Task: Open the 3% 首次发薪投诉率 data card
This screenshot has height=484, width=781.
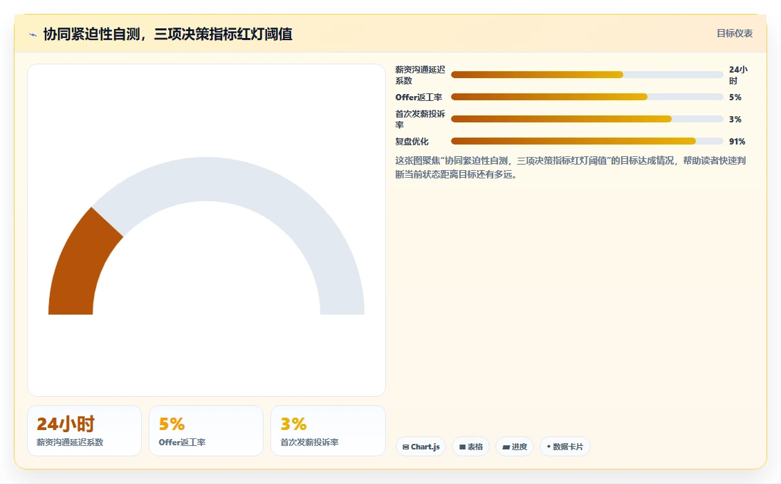Action: [x=328, y=431]
